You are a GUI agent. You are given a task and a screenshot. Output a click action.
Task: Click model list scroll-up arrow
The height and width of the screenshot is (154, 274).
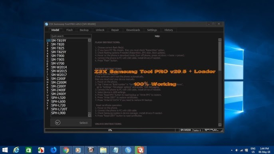coord(89,40)
